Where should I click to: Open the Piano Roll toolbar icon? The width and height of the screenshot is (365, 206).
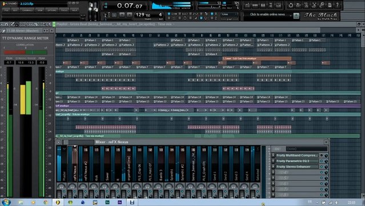263,5
